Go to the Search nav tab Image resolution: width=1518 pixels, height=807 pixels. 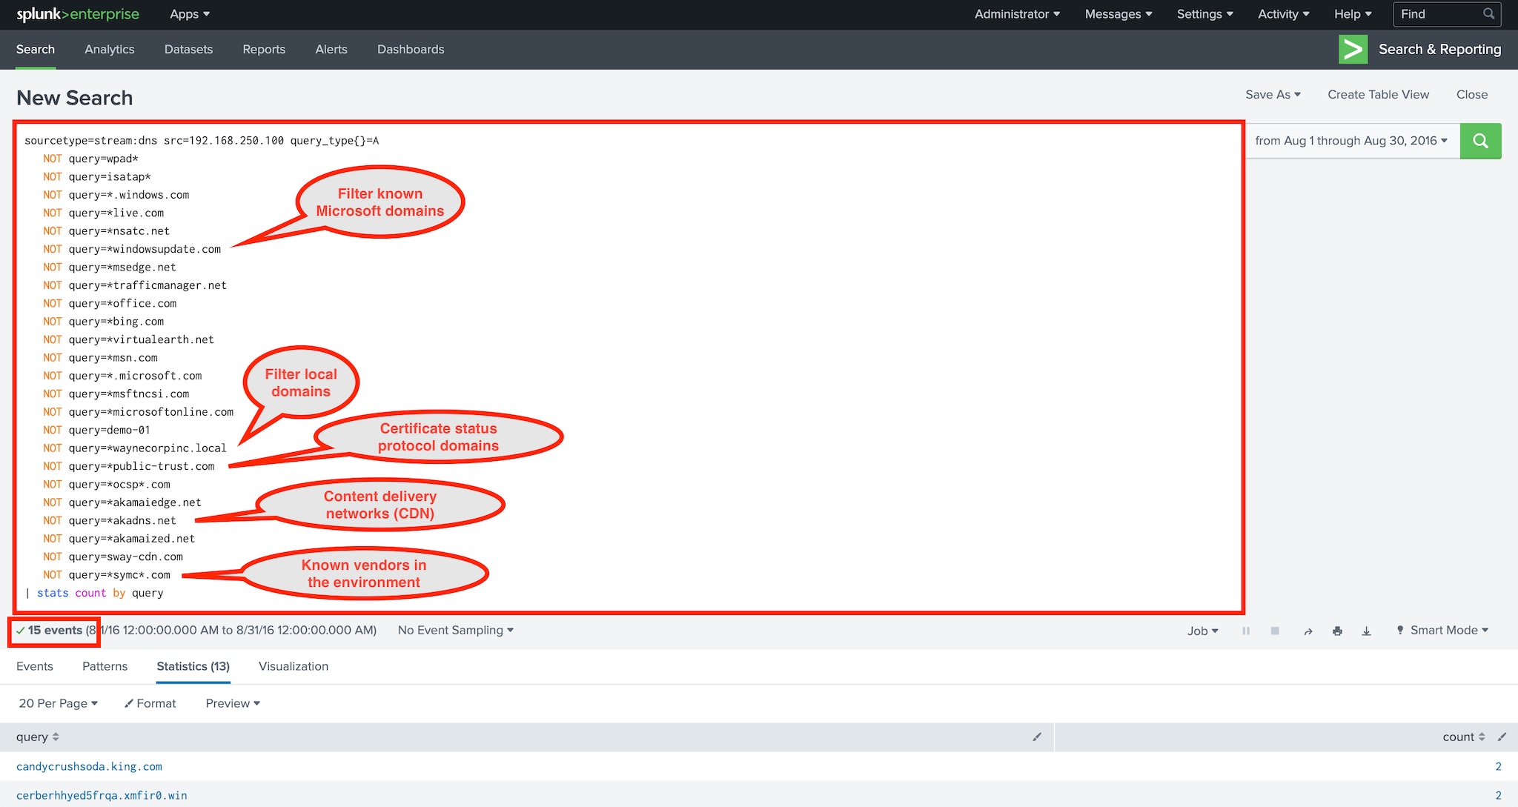[x=36, y=50]
